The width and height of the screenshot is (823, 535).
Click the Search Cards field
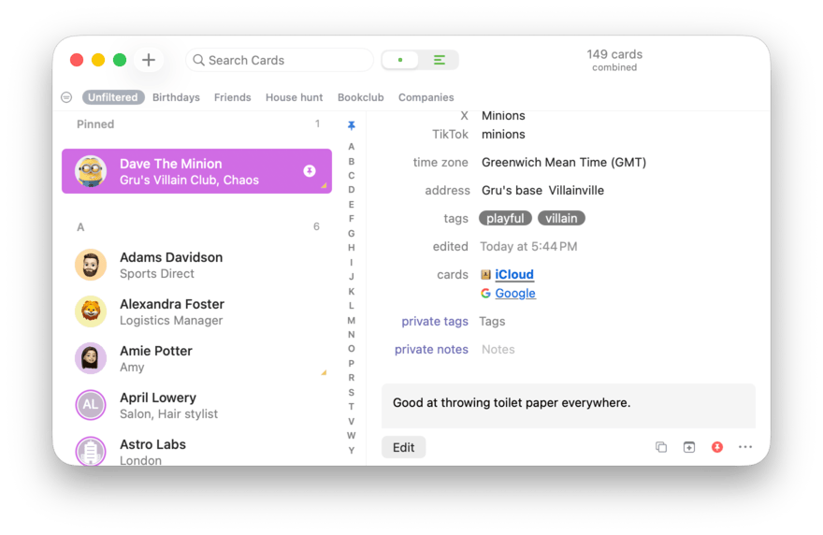(281, 60)
